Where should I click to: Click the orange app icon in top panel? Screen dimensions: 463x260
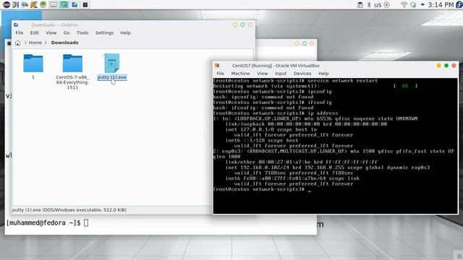click(x=34, y=4)
